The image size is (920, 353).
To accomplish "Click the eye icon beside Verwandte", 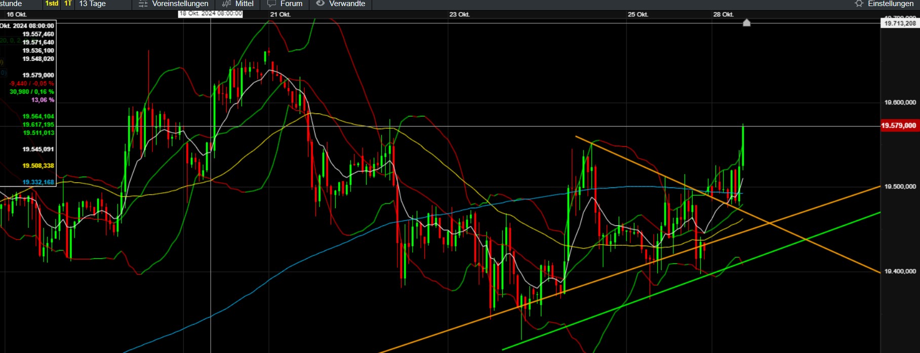I will (x=320, y=4).
